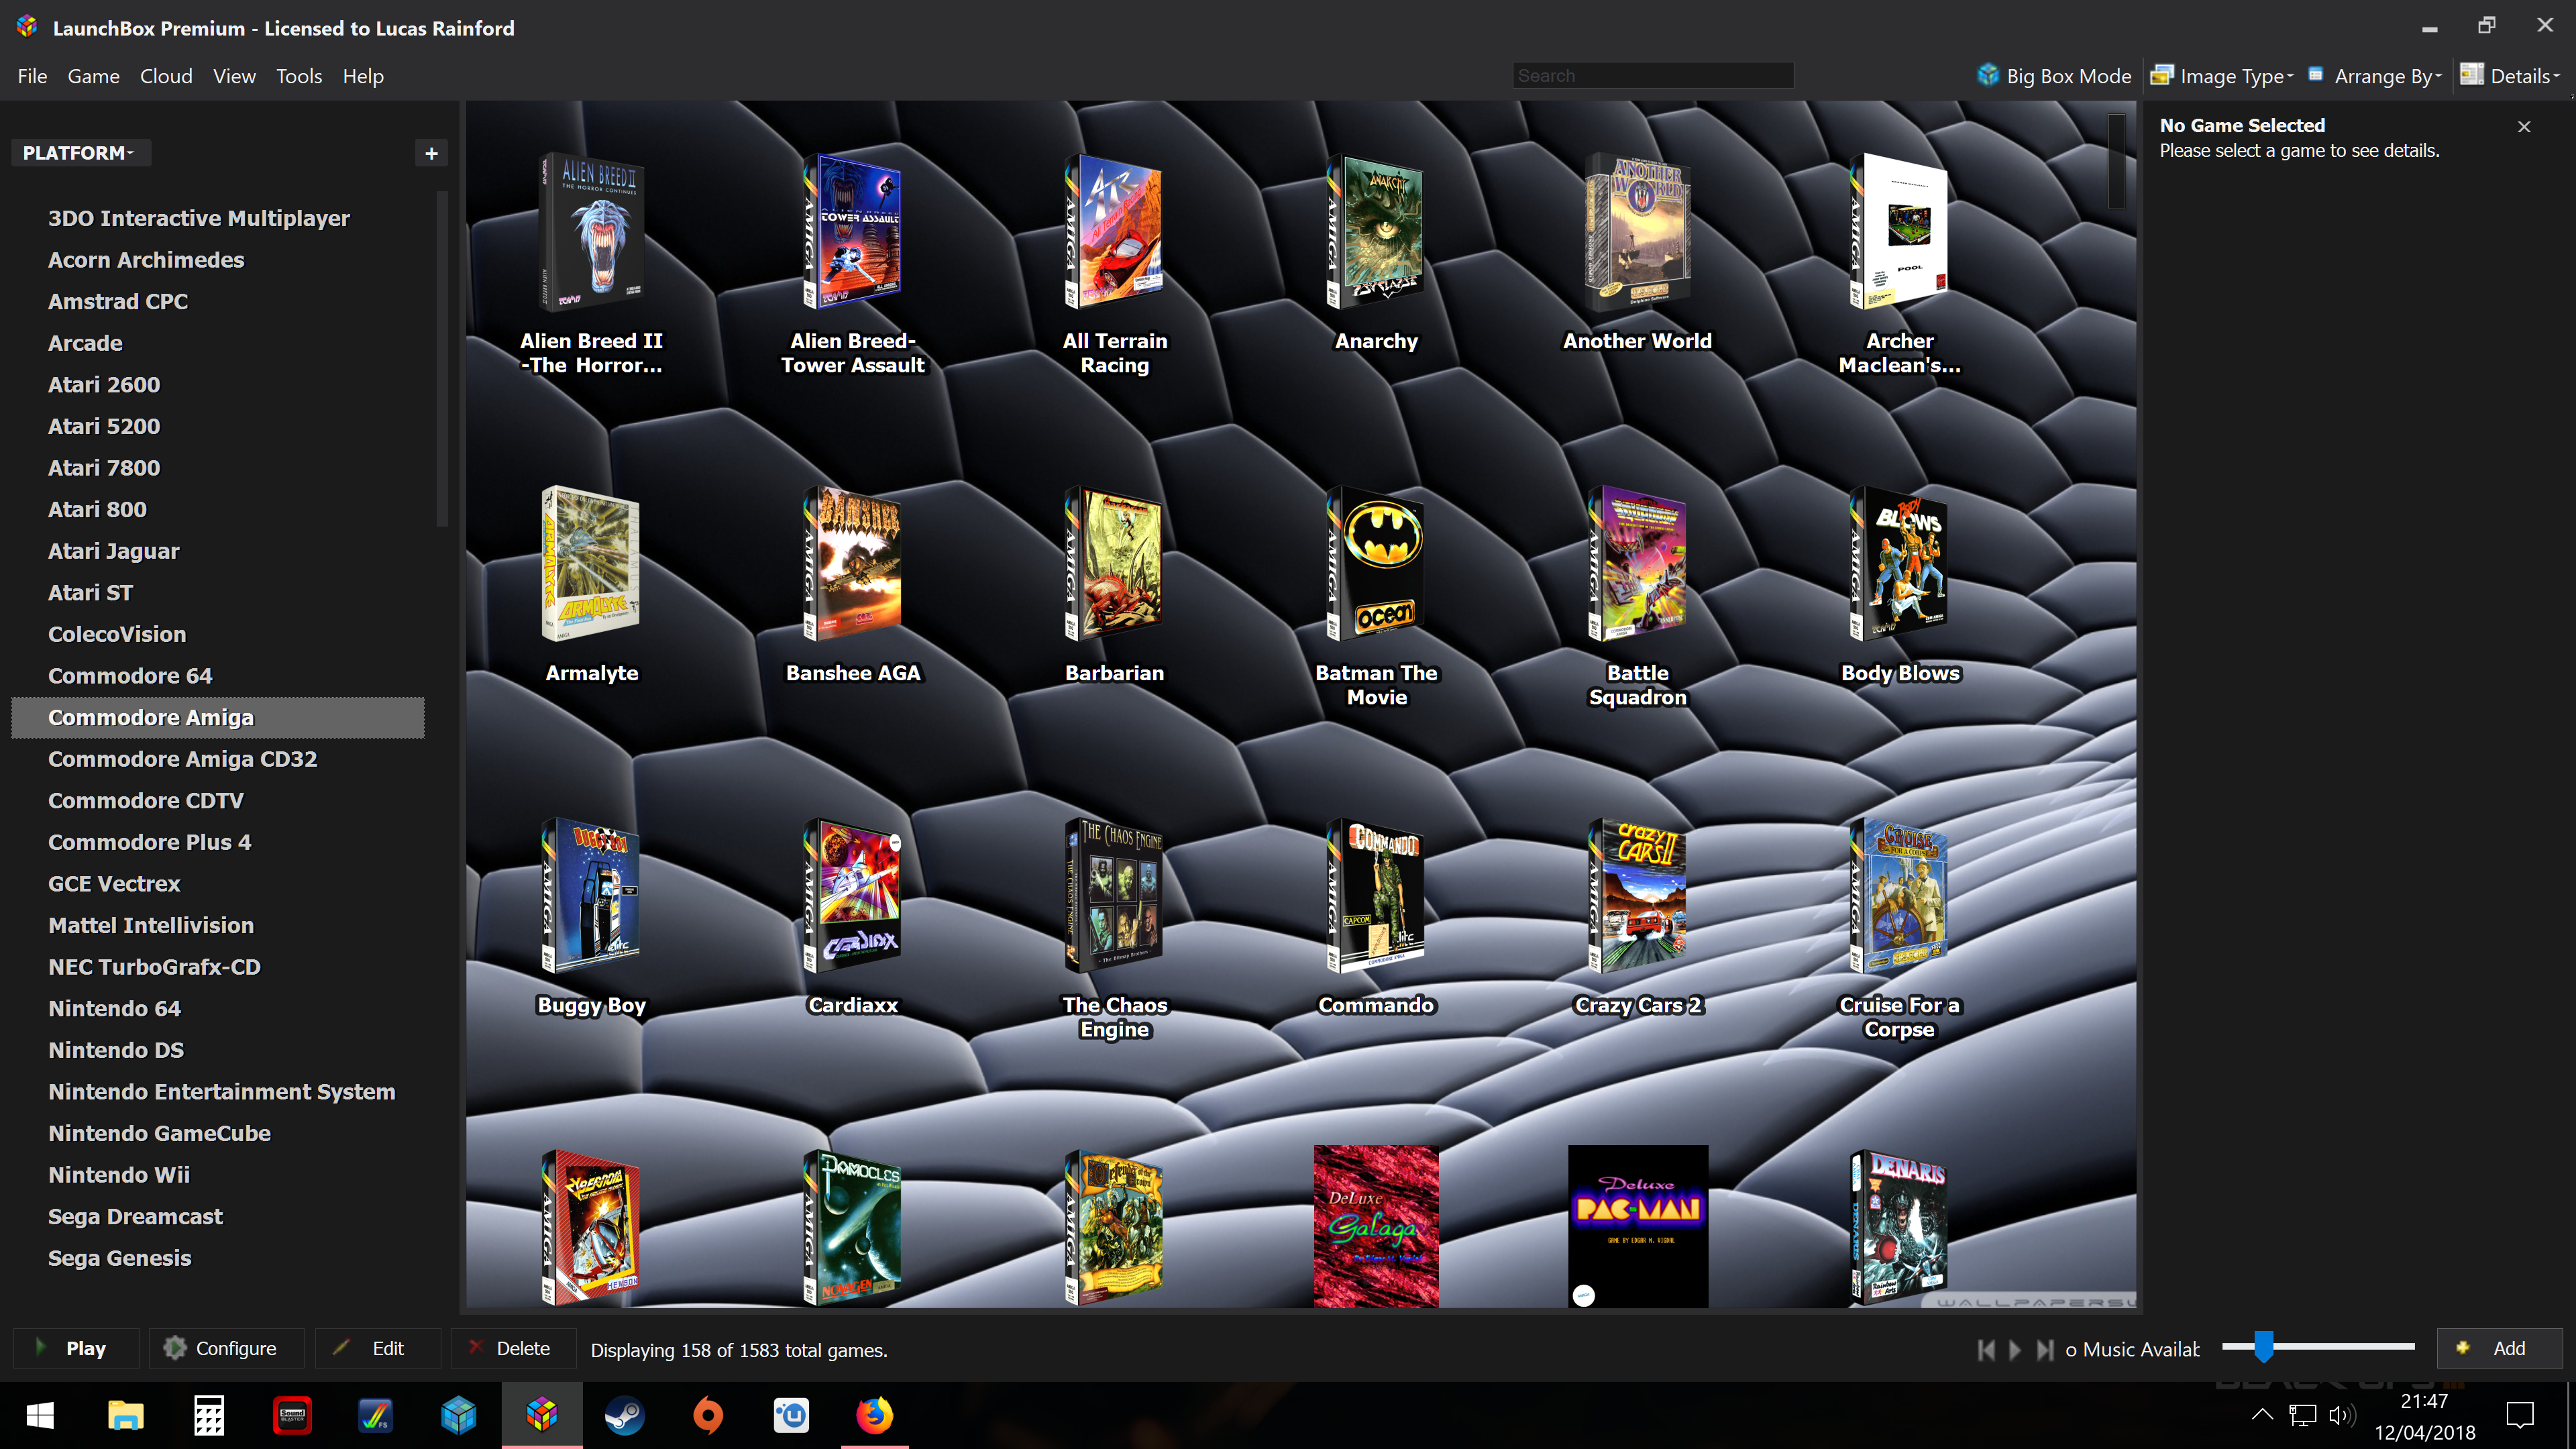
Task: Open Calculator from taskbar
Action: click(209, 1415)
